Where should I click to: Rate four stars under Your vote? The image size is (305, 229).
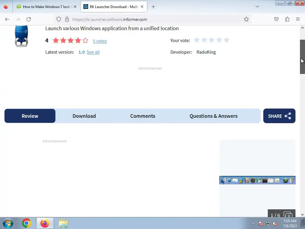click(219, 40)
